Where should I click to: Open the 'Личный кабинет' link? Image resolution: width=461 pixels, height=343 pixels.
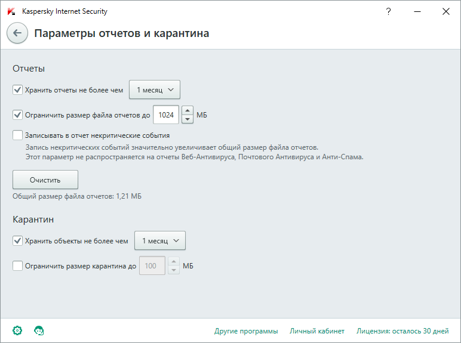pos(317,331)
